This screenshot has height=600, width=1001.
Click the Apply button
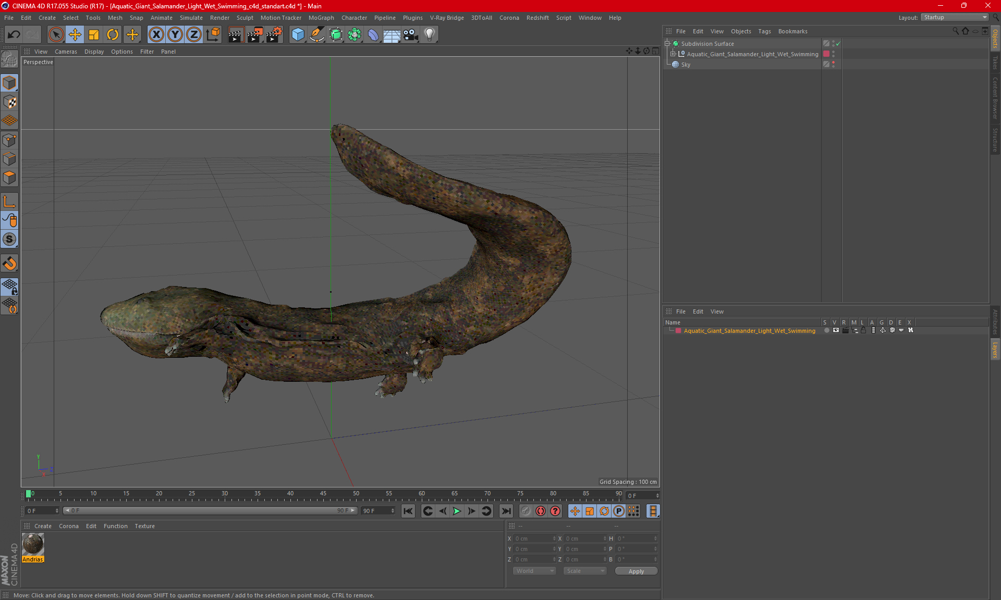pos(636,571)
